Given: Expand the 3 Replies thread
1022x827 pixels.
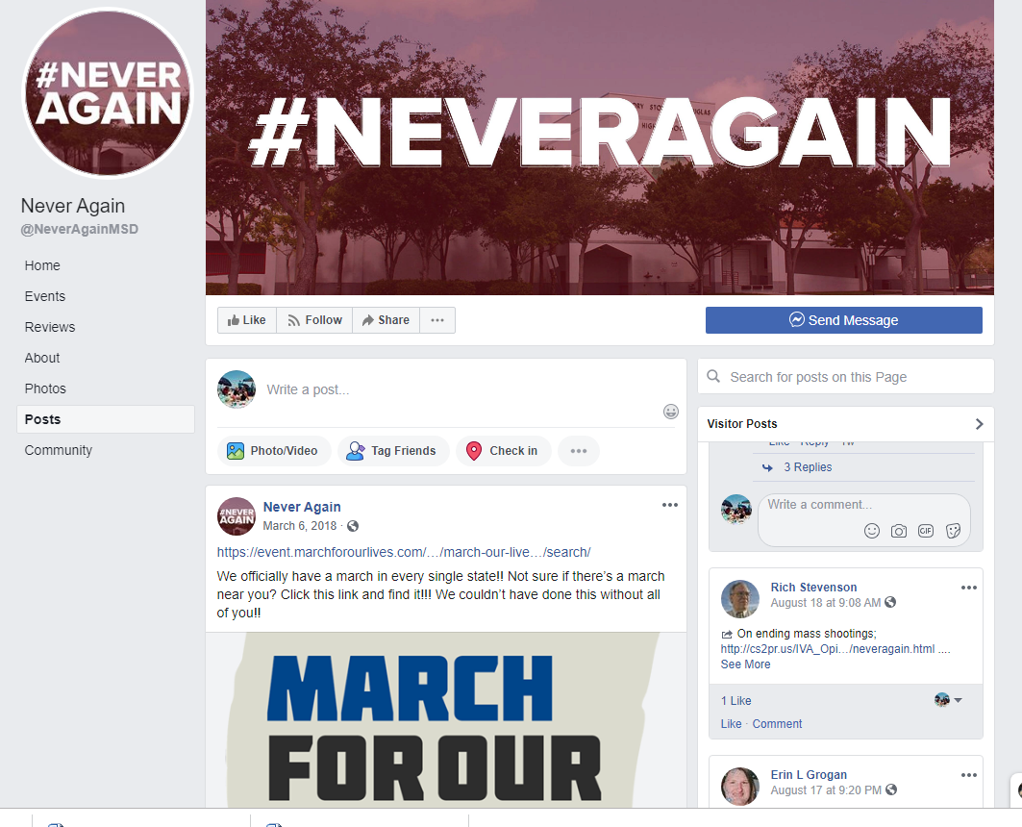Looking at the screenshot, I should click(x=808, y=467).
